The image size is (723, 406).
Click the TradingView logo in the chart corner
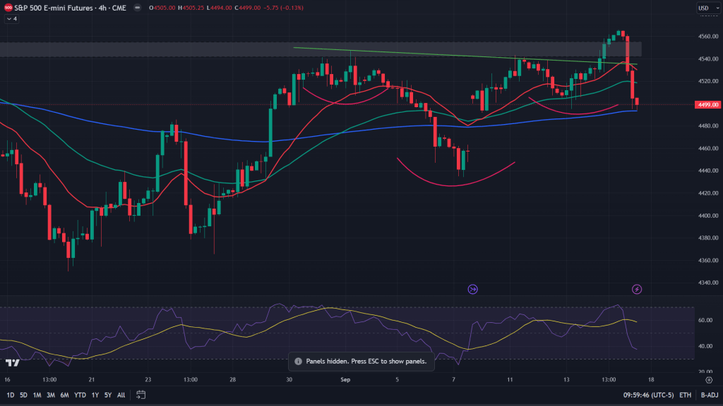click(12, 362)
